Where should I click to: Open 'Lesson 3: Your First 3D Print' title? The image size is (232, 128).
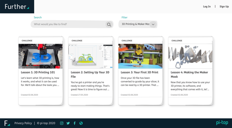coord(139,72)
